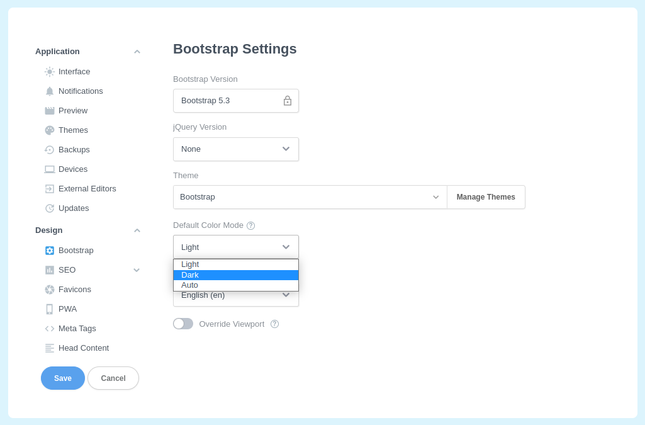Click the Devices laptop icon
Viewport: 645px width, 425px height.
tap(50, 169)
